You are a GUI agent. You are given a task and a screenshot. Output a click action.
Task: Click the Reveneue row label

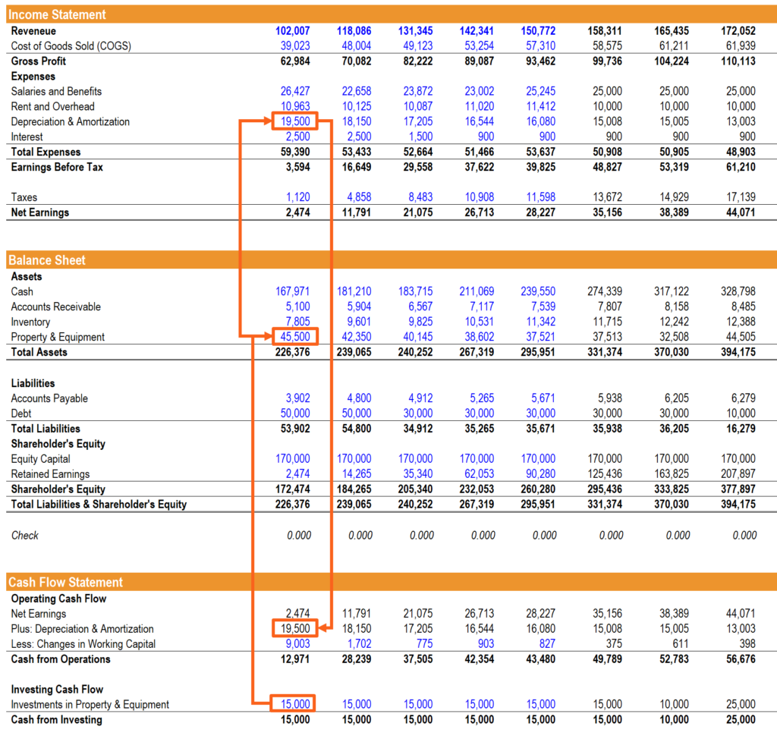pyautogui.click(x=35, y=31)
